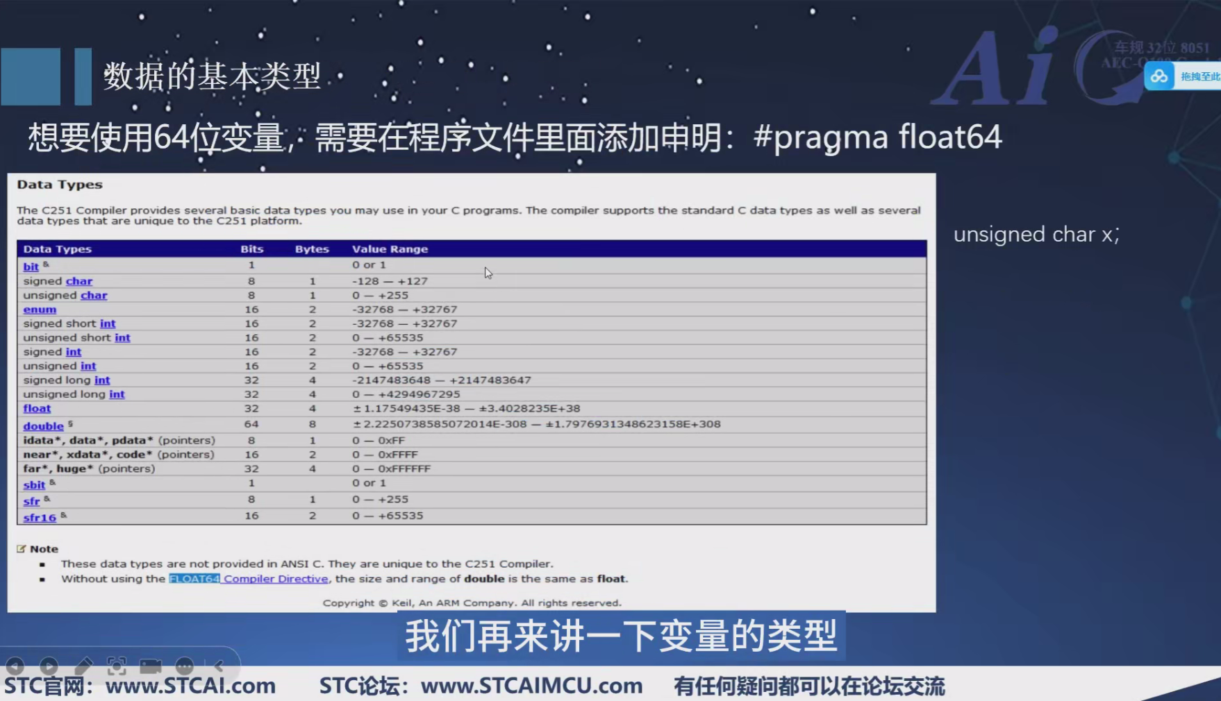The width and height of the screenshot is (1221, 701).
Task: Click the idata*, data*, pdata* pointers row
Action: pos(472,440)
